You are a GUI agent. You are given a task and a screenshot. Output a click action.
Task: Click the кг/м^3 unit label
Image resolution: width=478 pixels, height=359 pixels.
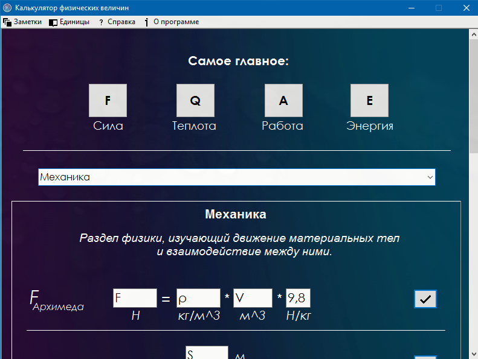click(x=199, y=316)
